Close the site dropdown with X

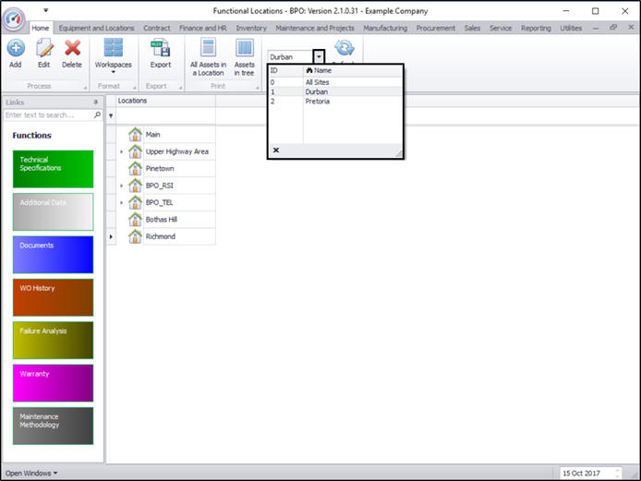276,150
